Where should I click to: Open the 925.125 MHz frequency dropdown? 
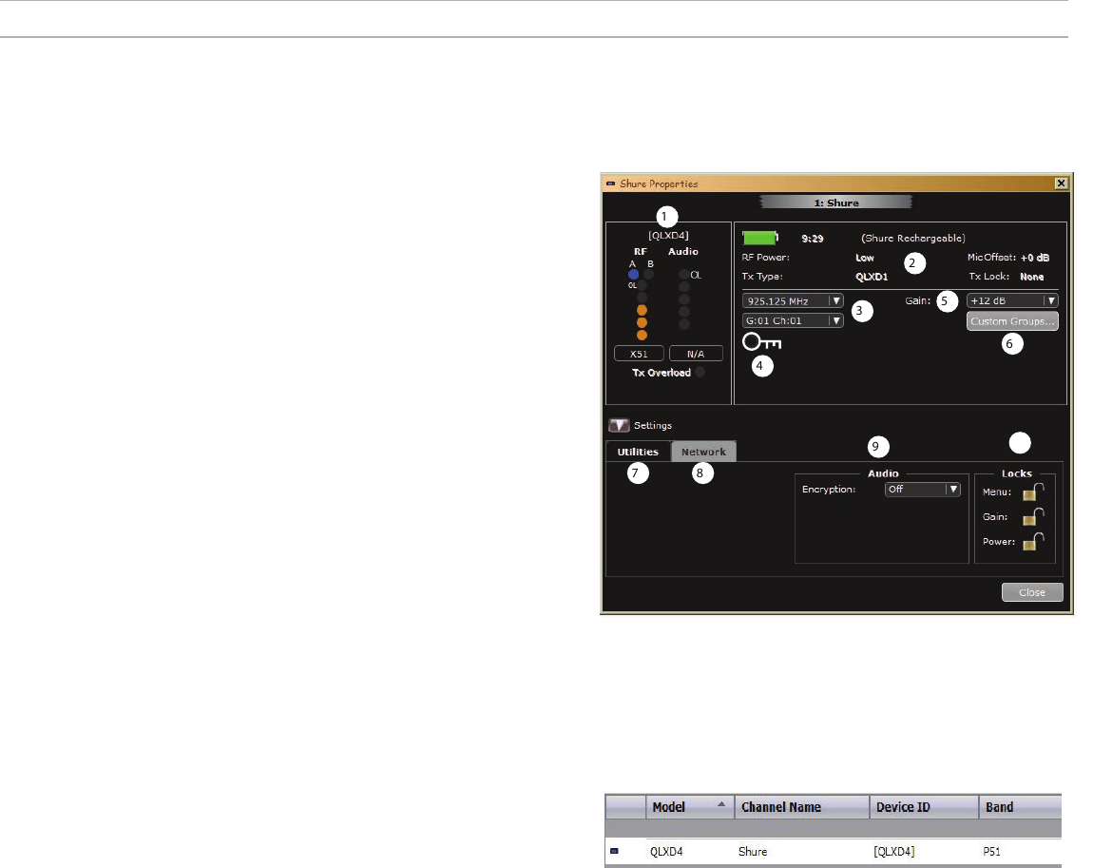click(x=793, y=300)
